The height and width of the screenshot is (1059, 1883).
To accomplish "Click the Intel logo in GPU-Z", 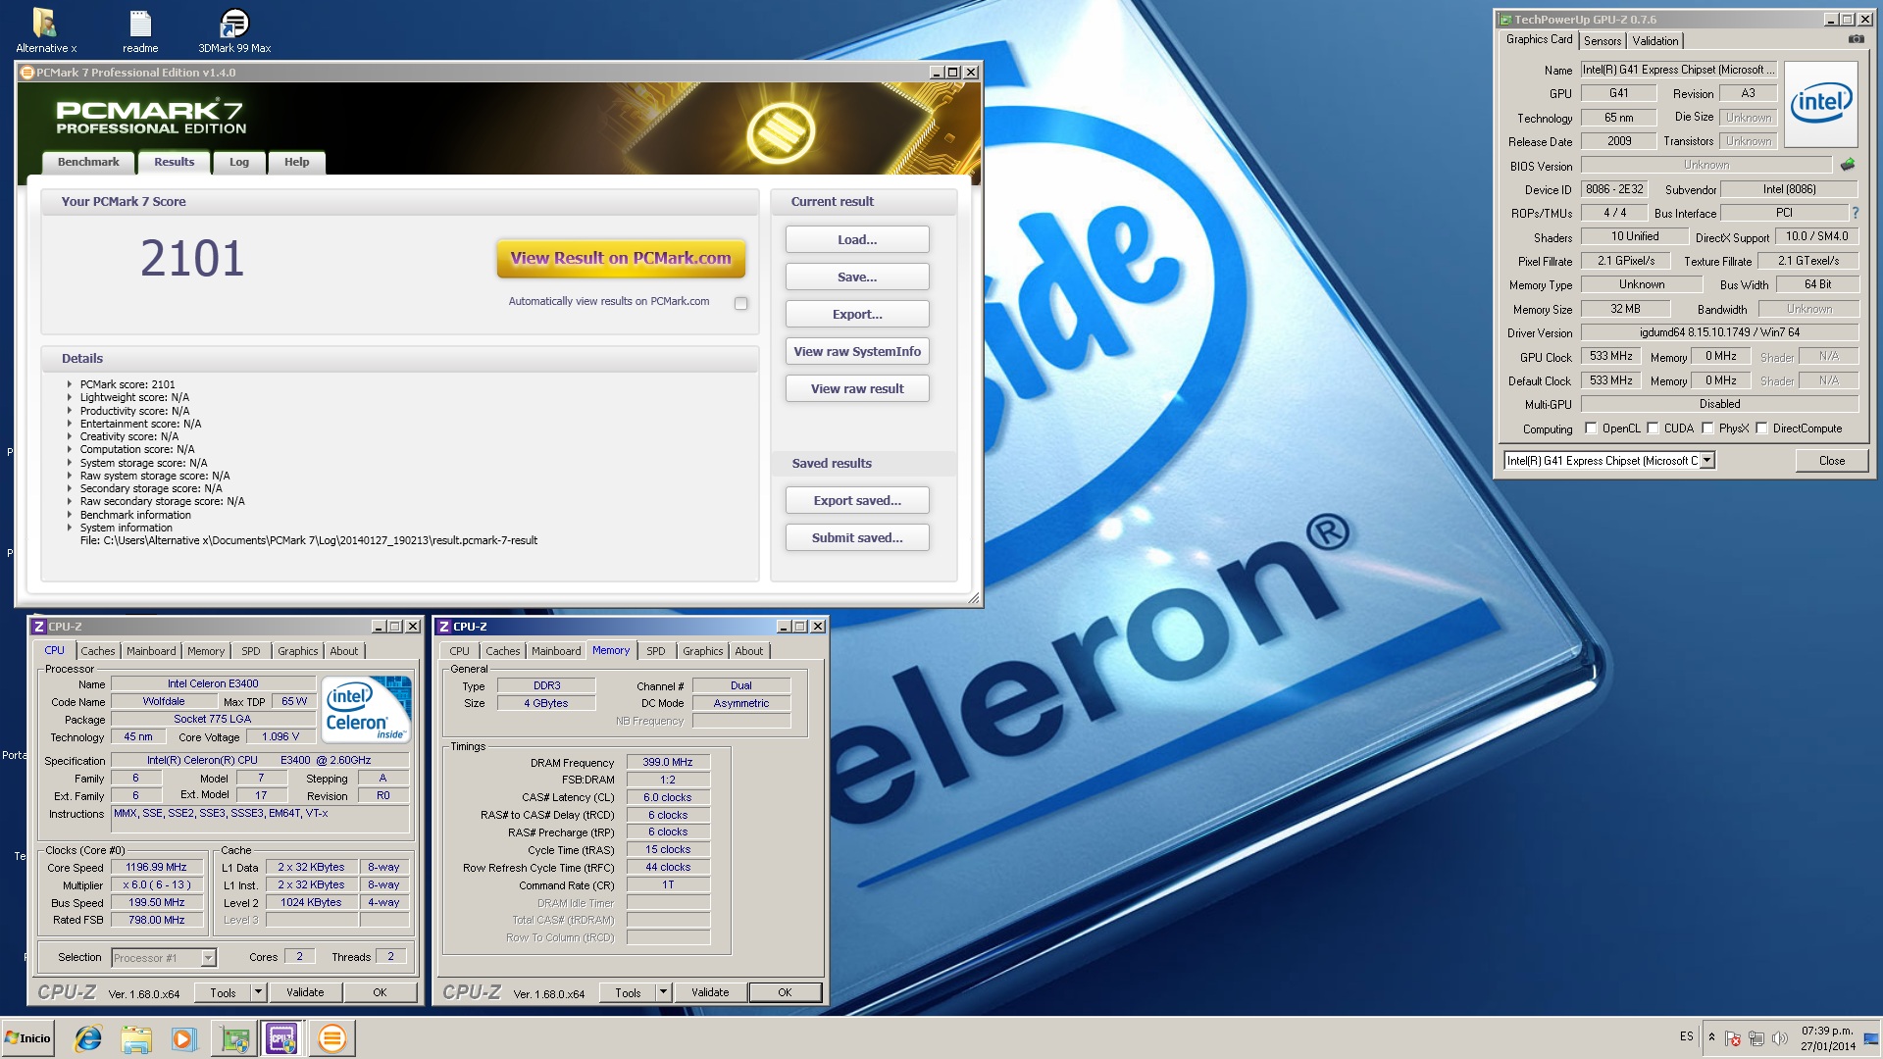I will [x=1820, y=105].
